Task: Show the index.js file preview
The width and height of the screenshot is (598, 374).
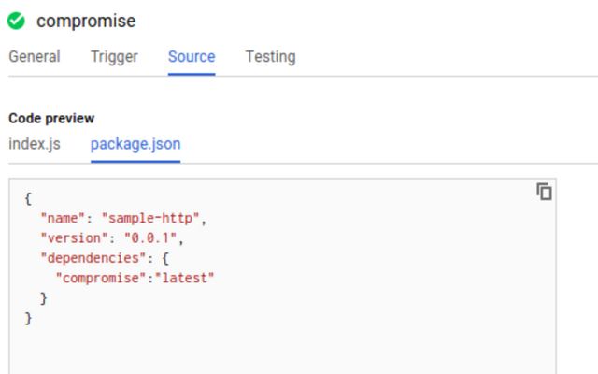Action: point(35,144)
